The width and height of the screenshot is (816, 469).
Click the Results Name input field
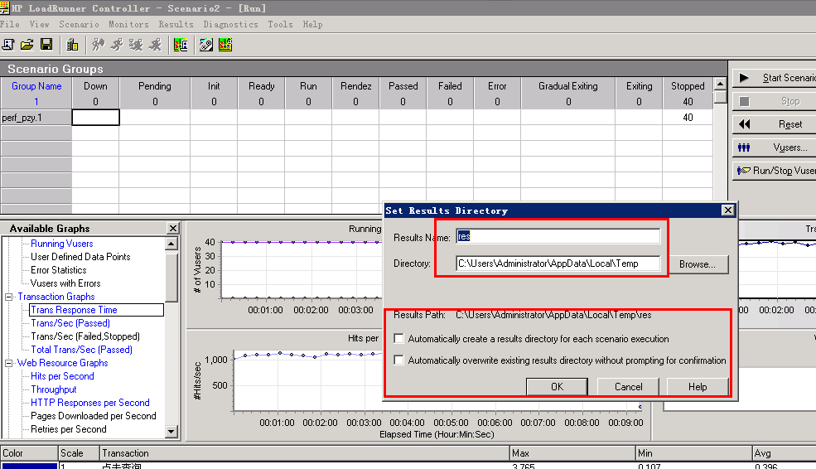(x=558, y=236)
